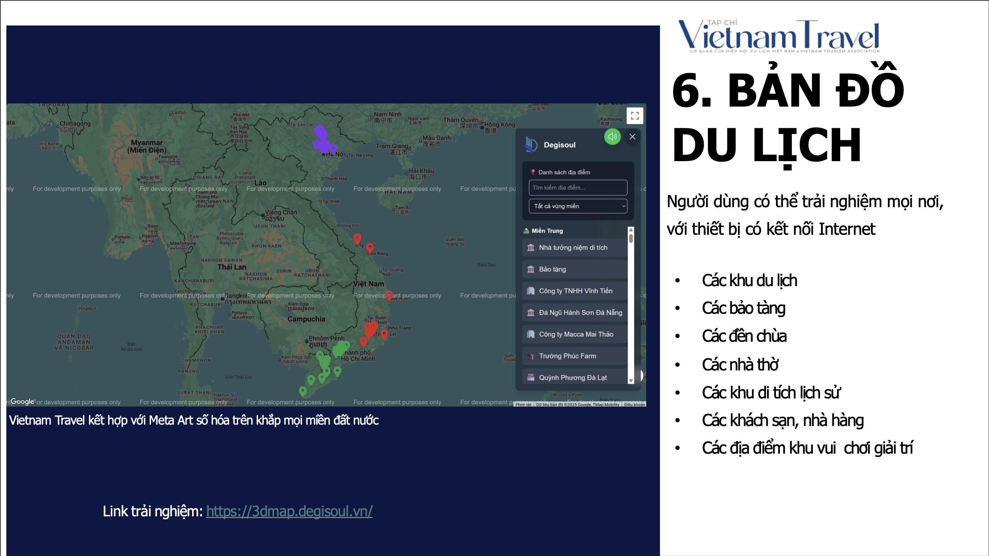The height and width of the screenshot is (556, 989).
Task: Click building icon of Công ty TNHH Vĩnh Tiến
Action: click(531, 291)
